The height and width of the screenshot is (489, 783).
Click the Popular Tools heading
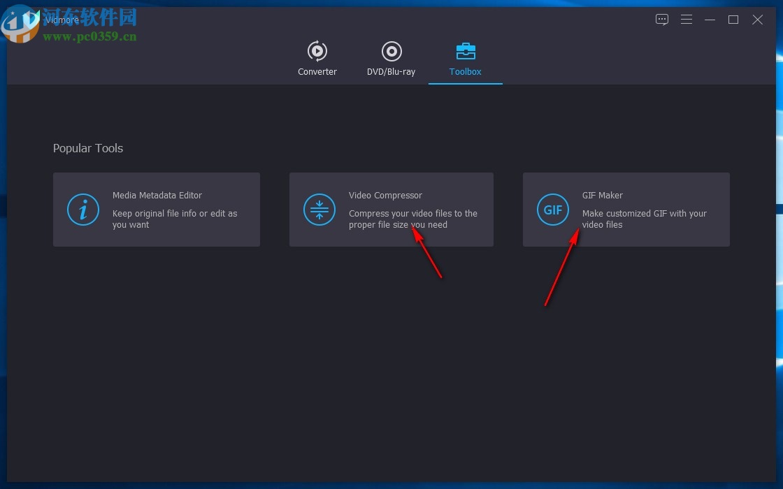click(x=88, y=148)
